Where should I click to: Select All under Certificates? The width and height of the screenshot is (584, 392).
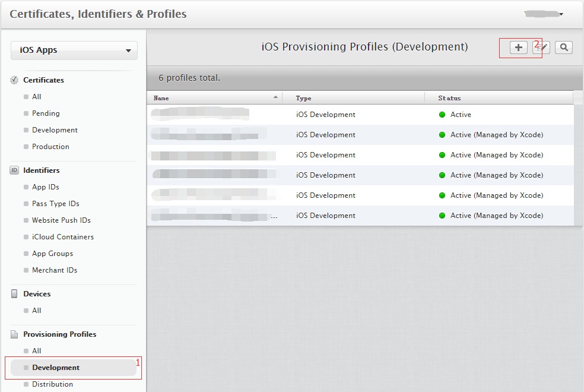click(x=37, y=97)
